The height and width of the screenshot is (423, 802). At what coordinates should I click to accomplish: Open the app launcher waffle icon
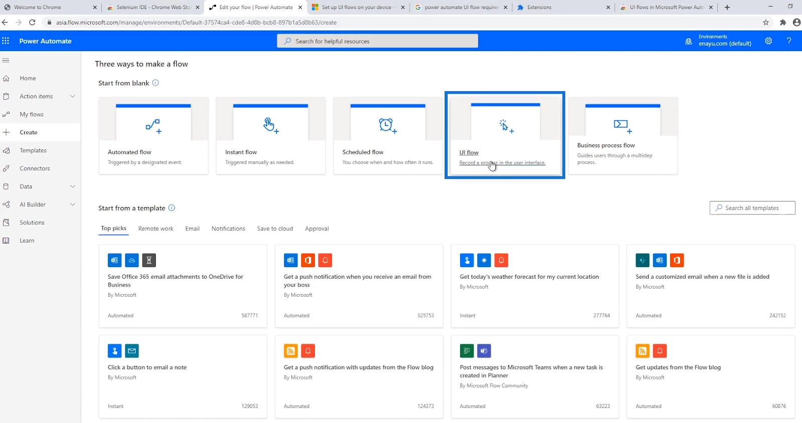(x=6, y=41)
